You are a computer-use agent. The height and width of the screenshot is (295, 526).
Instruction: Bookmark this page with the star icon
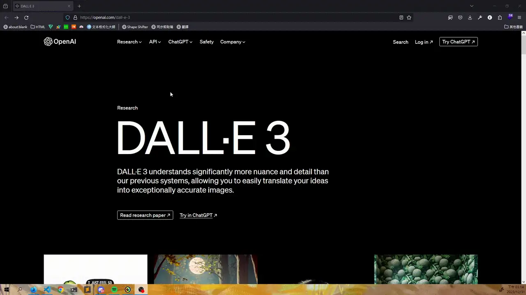point(409,18)
